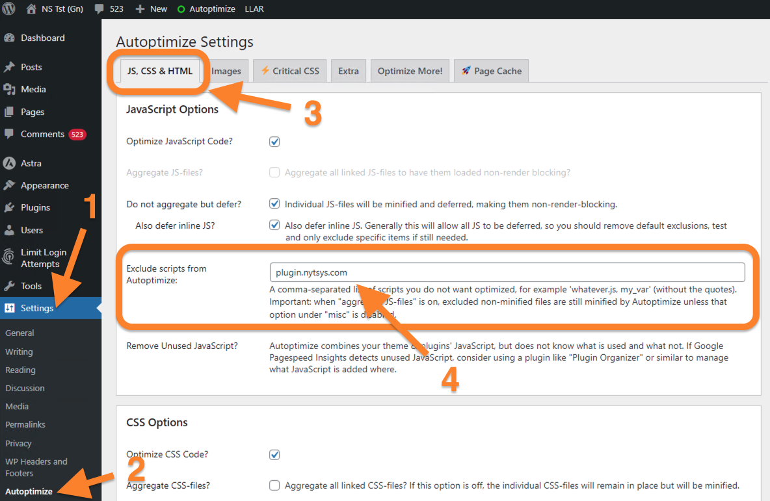Screen dimensions: 770x501
Task: Click the Settings sliders icon
Action: [x=9, y=308]
